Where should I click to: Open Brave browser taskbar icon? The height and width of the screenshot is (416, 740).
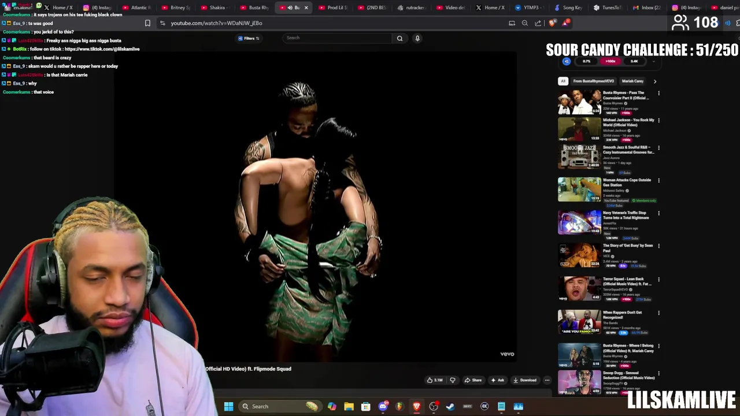(x=416, y=406)
